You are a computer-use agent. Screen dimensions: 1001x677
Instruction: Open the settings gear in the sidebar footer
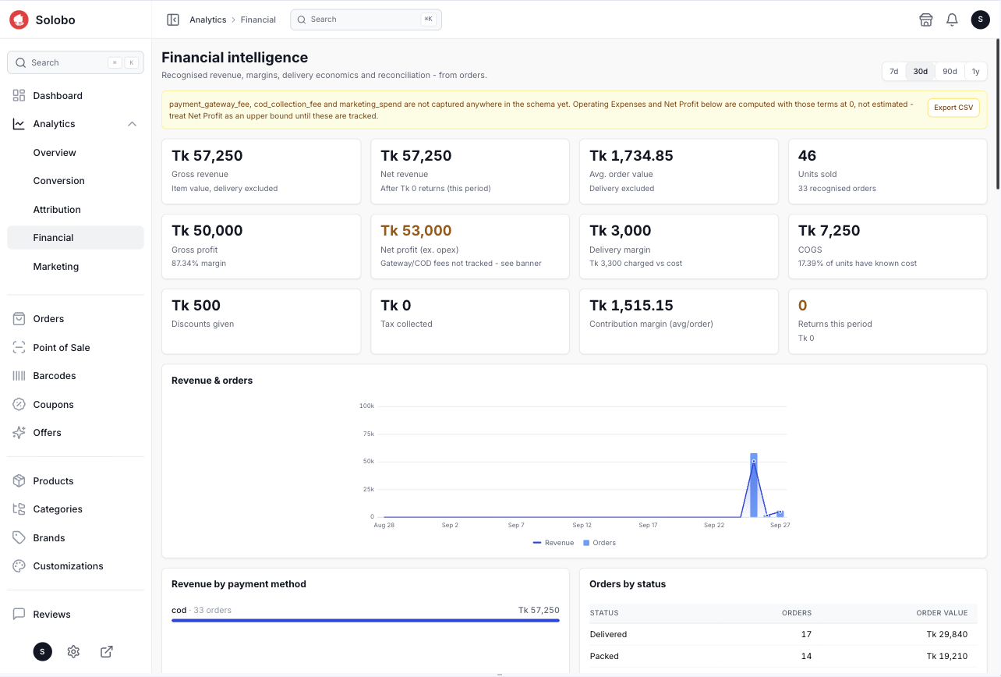(73, 651)
